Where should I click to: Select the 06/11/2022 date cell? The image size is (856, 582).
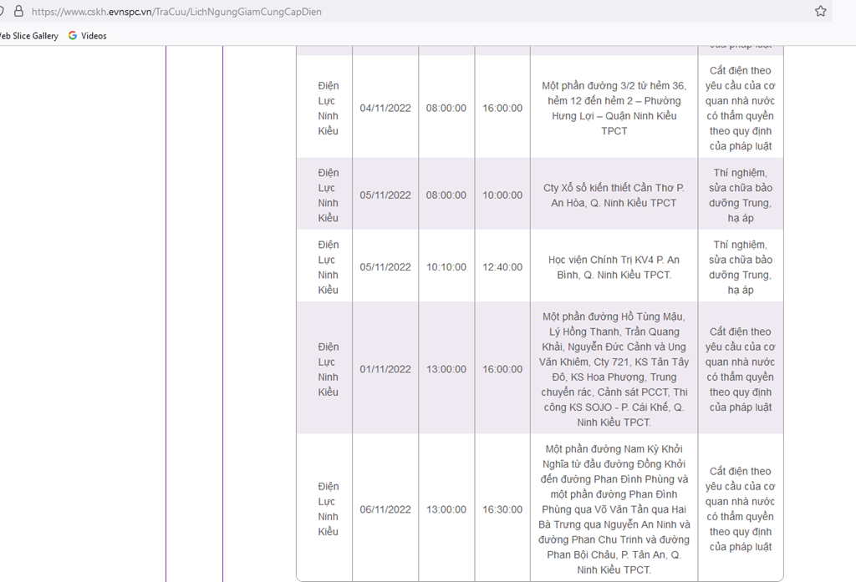pos(385,509)
